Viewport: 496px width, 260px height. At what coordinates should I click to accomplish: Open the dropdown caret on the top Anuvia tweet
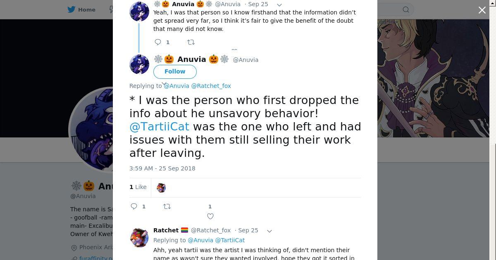click(x=279, y=5)
